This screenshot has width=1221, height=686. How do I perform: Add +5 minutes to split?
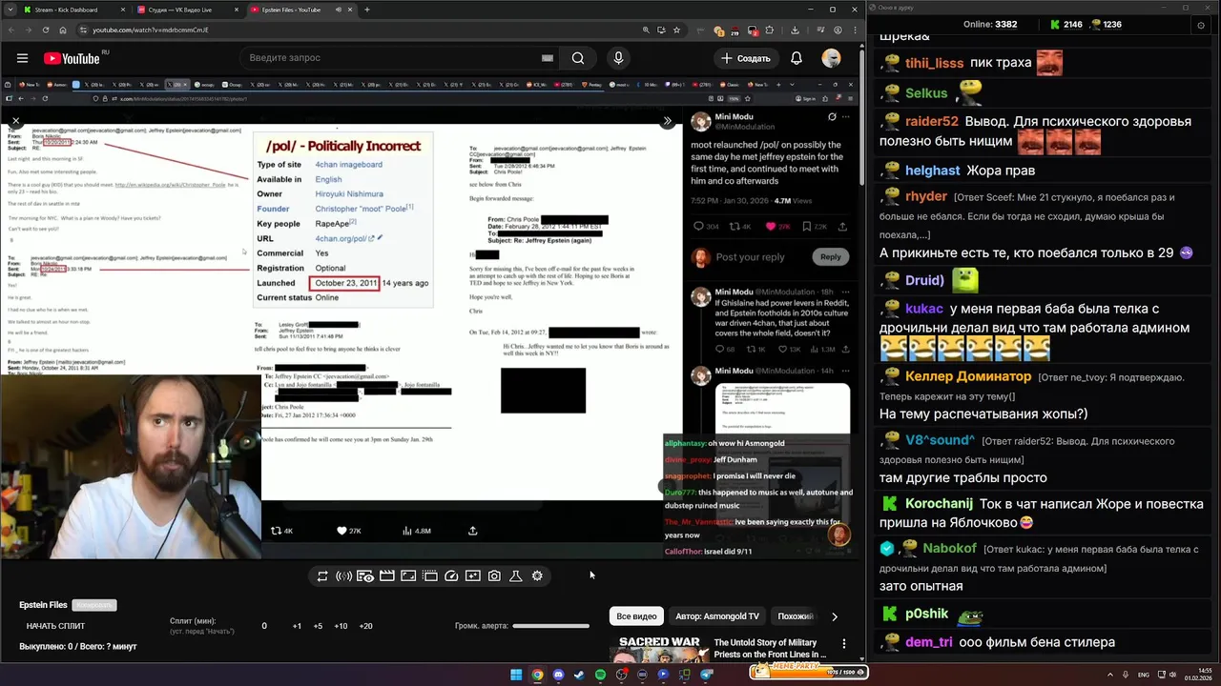click(x=318, y=626)
